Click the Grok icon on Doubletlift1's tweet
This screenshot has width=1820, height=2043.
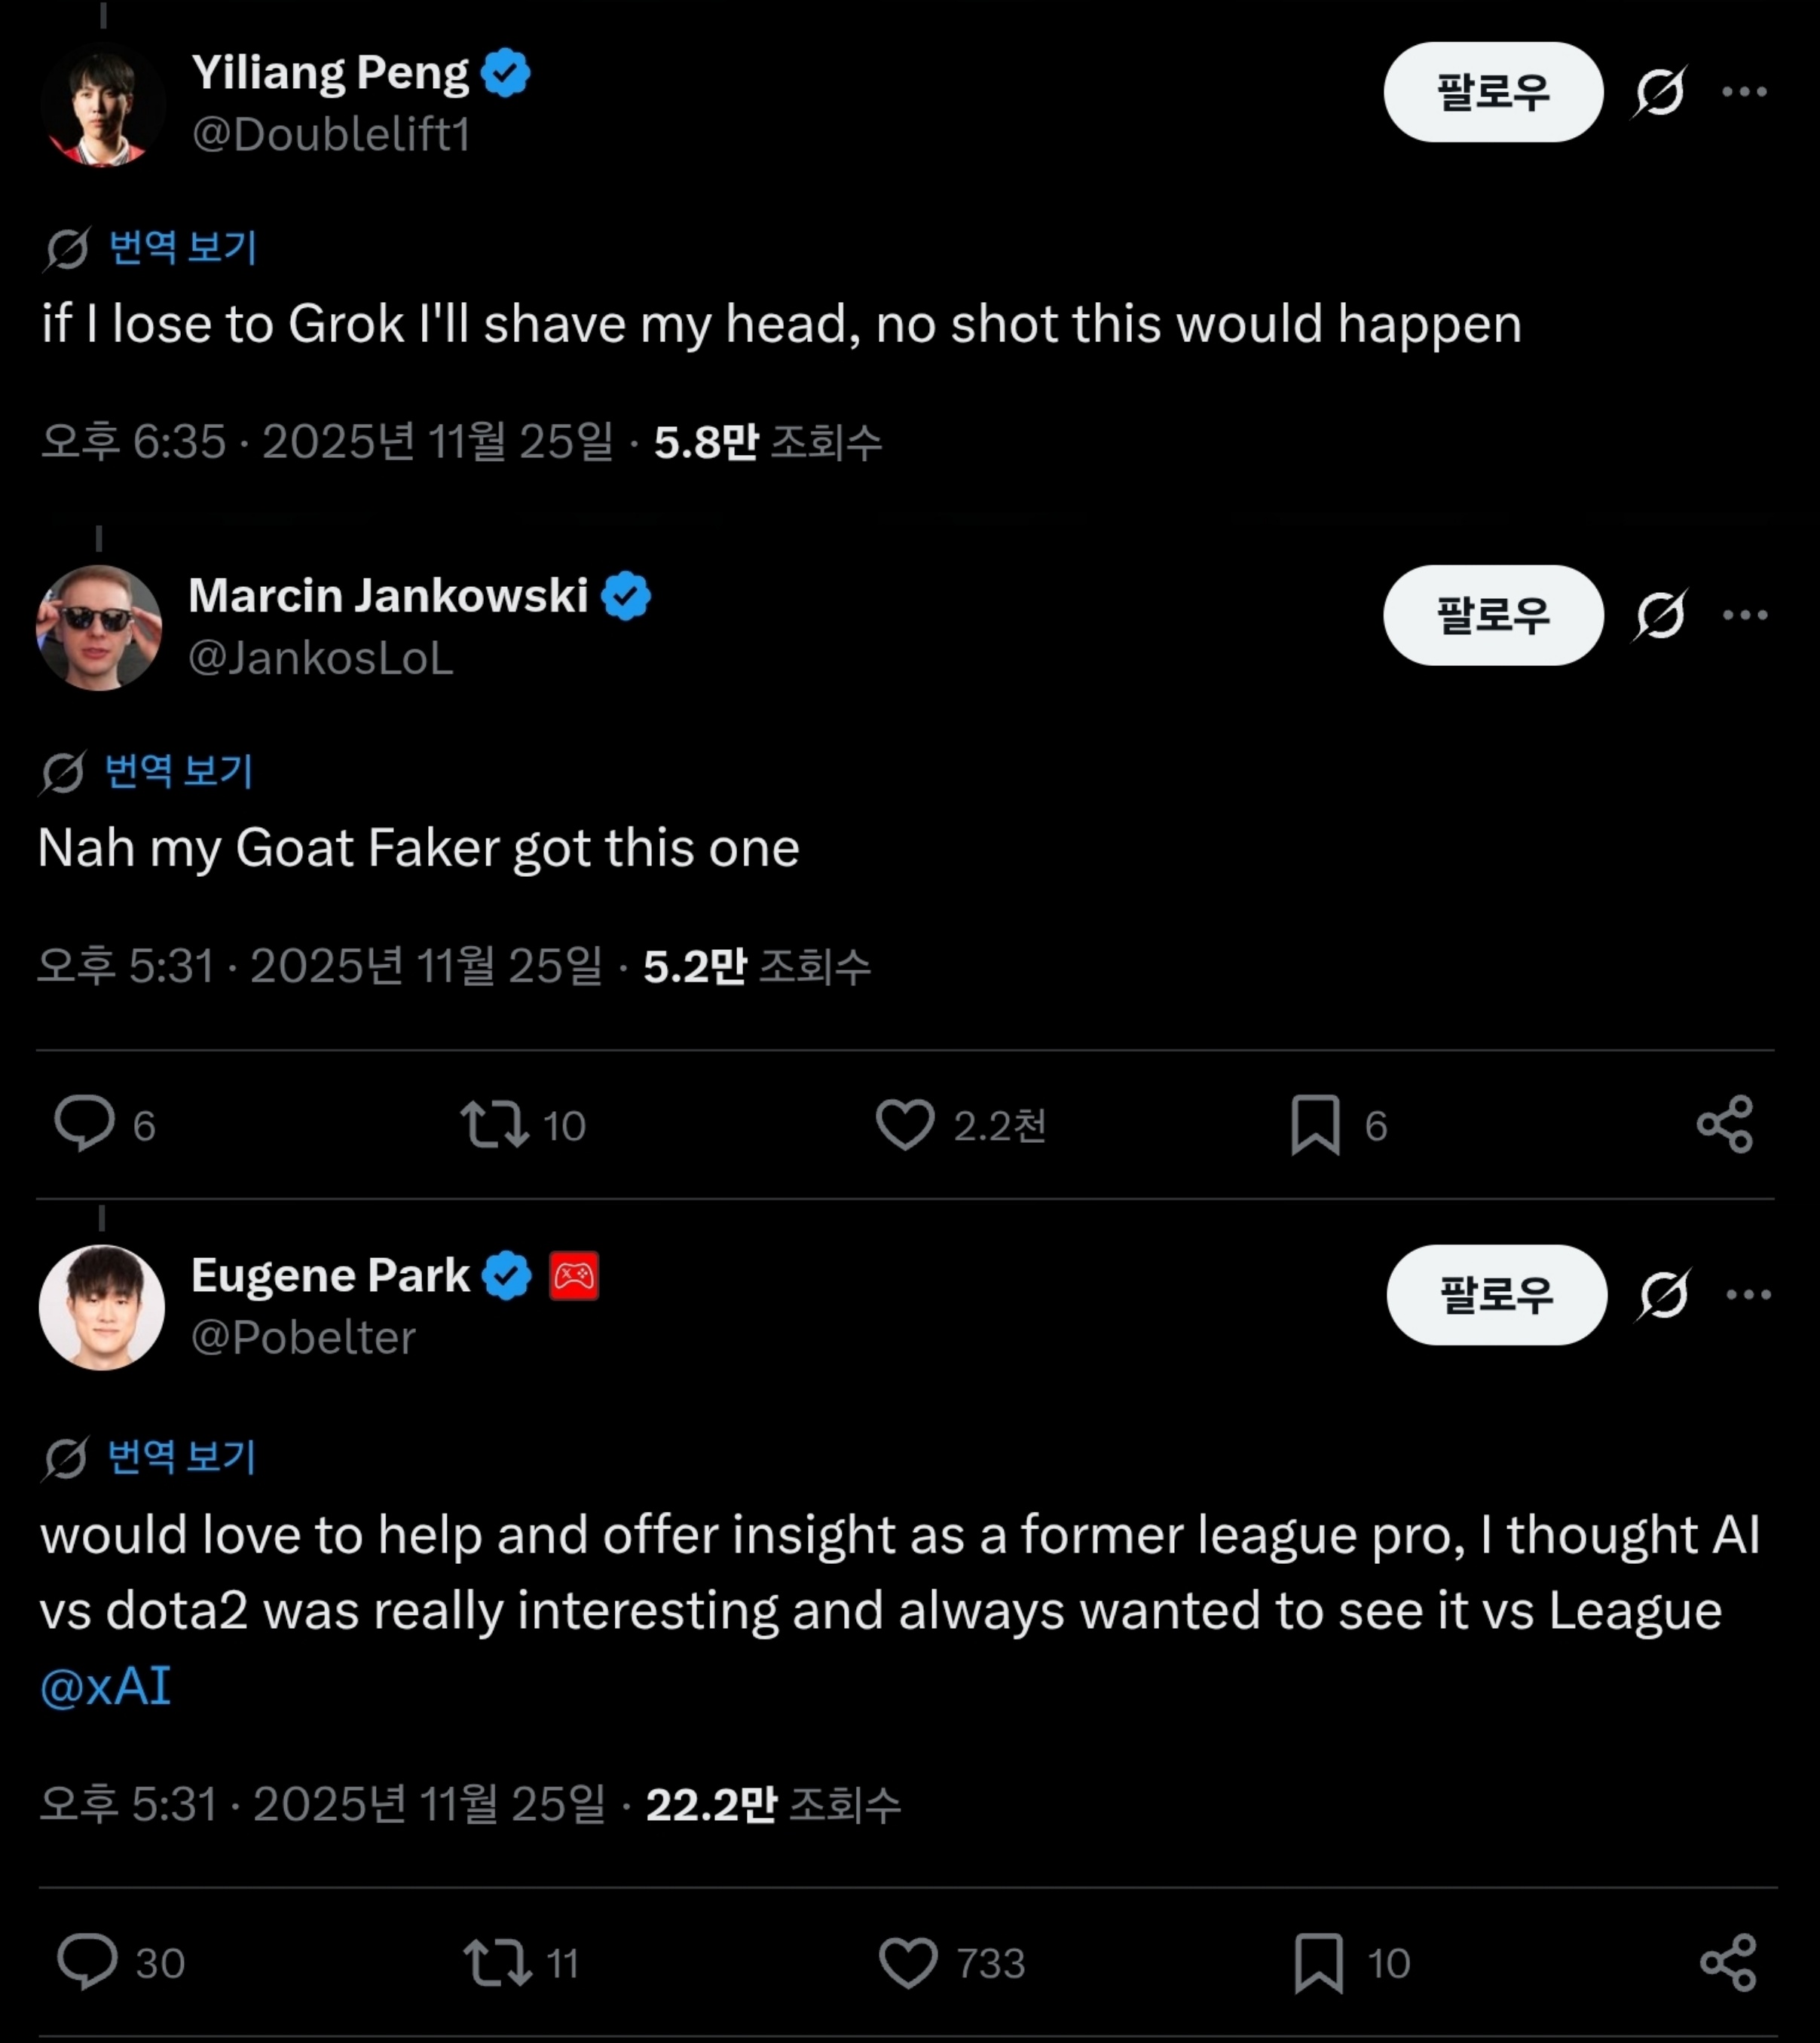point(1660,92)
